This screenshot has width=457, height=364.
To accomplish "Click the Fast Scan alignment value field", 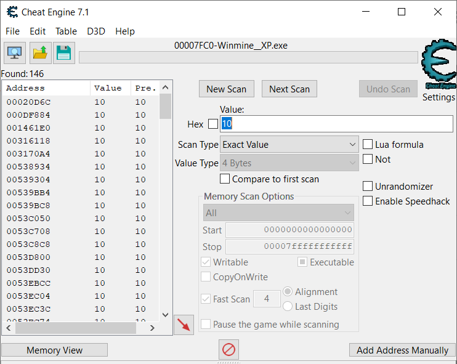I will (x=267, y=299).
